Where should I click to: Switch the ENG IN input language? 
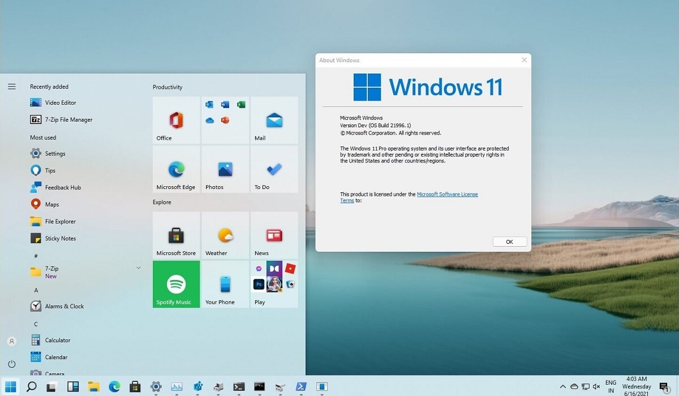pos(611,386)
